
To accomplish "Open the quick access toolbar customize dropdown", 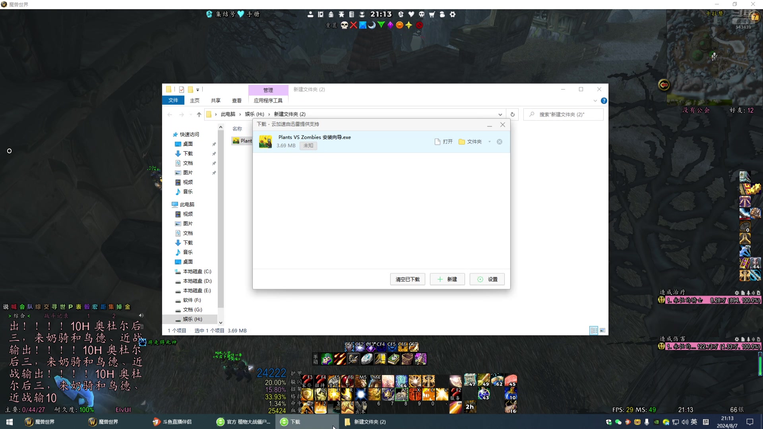I will (198, 90).
